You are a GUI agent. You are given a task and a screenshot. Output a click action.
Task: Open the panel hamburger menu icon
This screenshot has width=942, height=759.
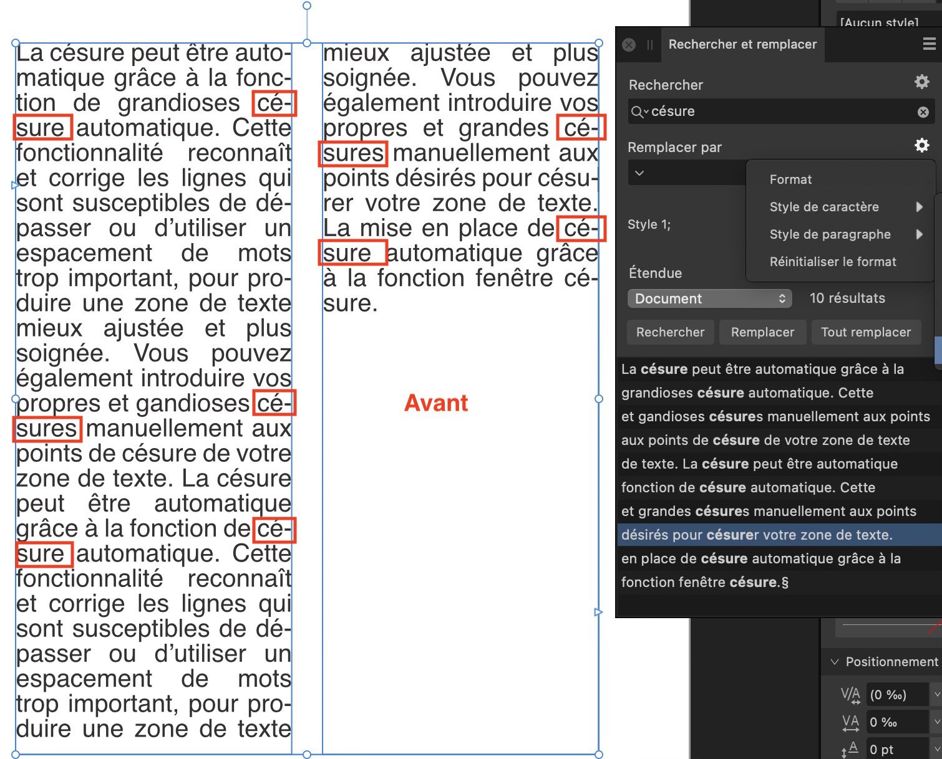tap(929, 44)
